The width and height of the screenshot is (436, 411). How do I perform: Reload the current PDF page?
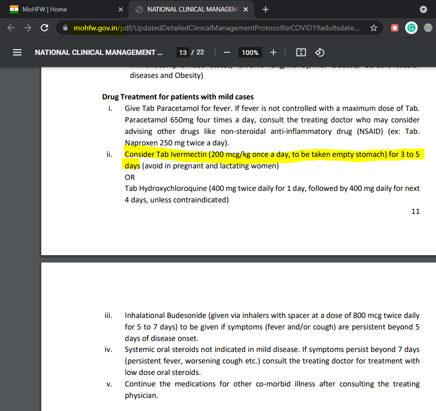tap(44, 28)
